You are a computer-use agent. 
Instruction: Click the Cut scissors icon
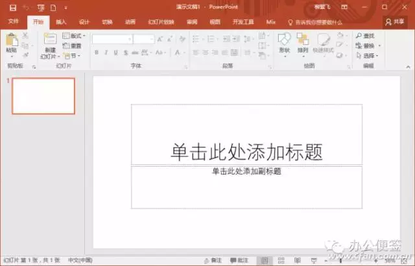[x=25, y=36]
